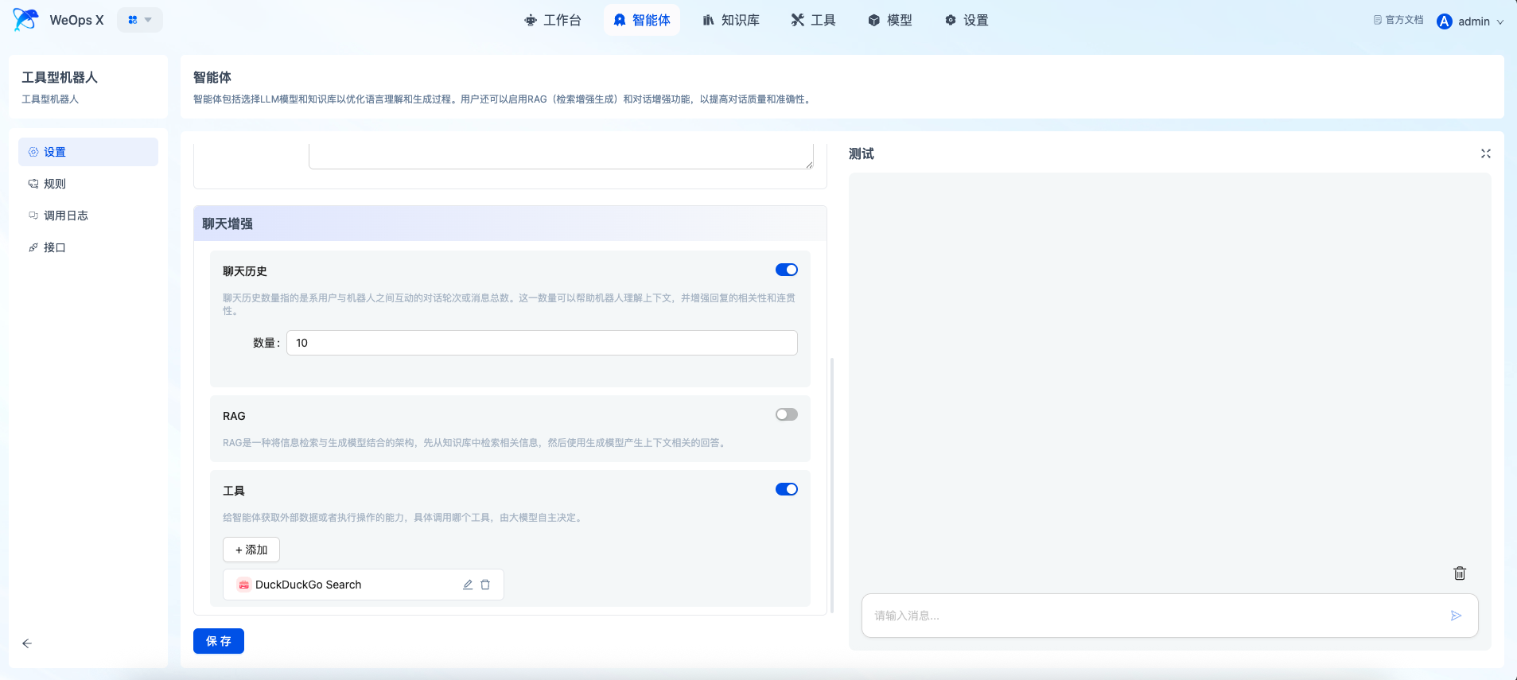
Task: Click the DuckDuckGo Search tool icon
Action: [244, 585]
